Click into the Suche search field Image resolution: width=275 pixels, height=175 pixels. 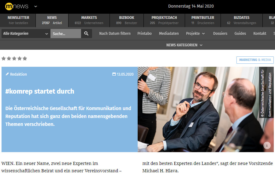[65, 34]
